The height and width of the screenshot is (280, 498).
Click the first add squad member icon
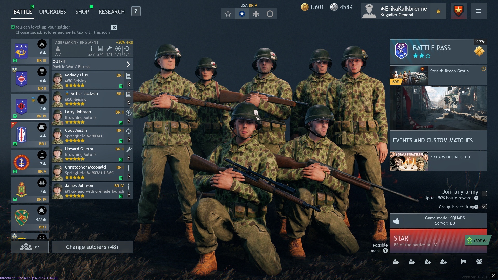396,262
